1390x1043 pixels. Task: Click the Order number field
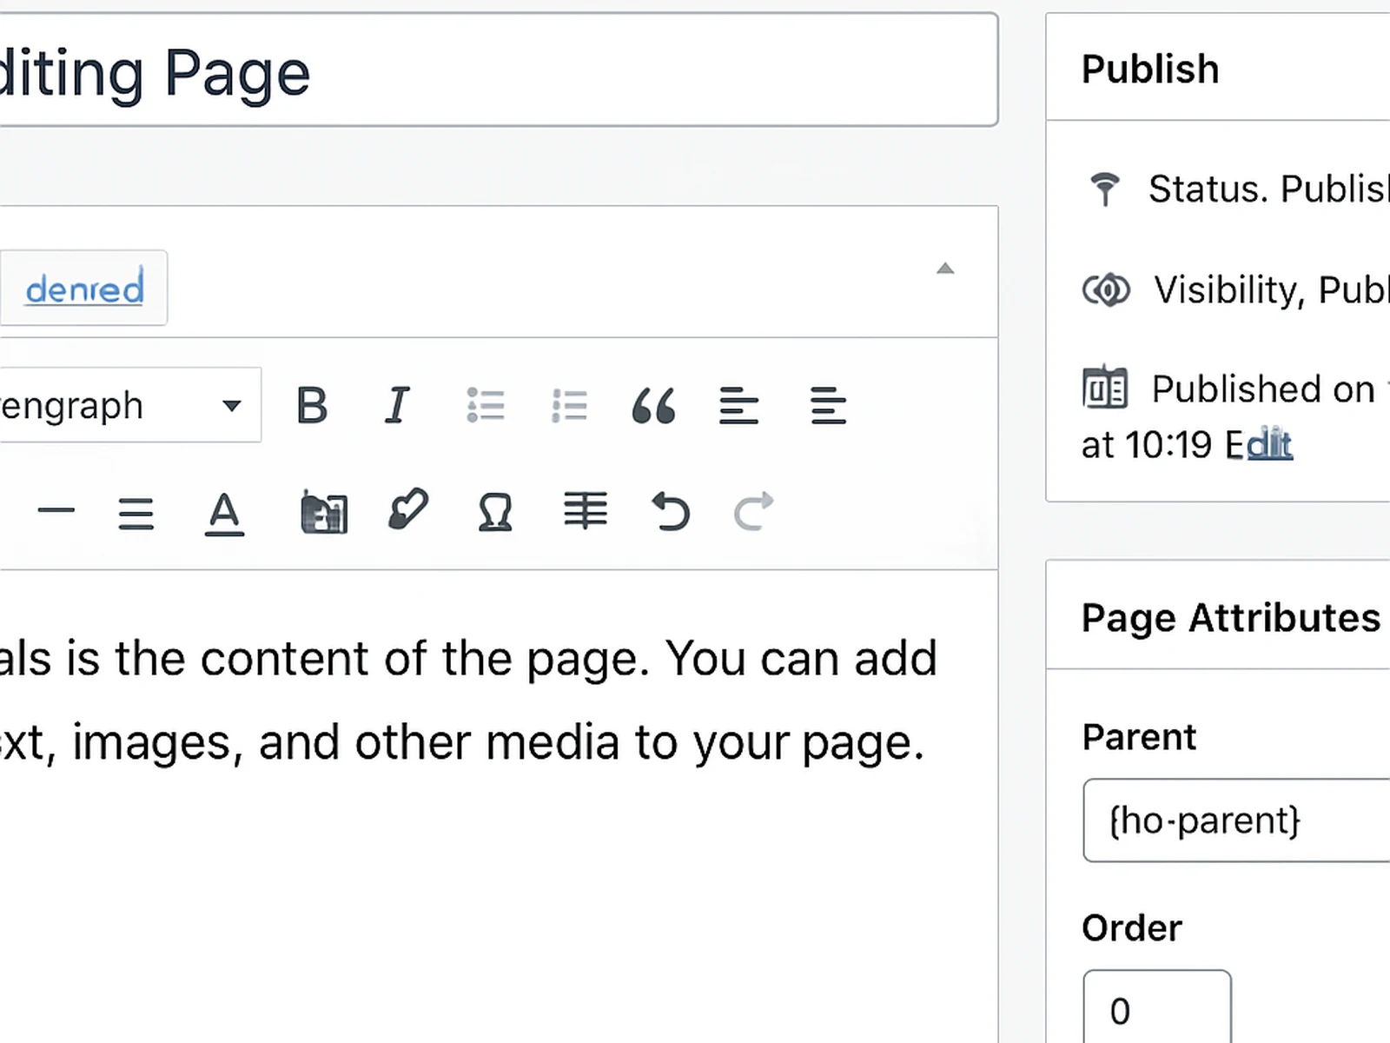pos(1156,1010)
